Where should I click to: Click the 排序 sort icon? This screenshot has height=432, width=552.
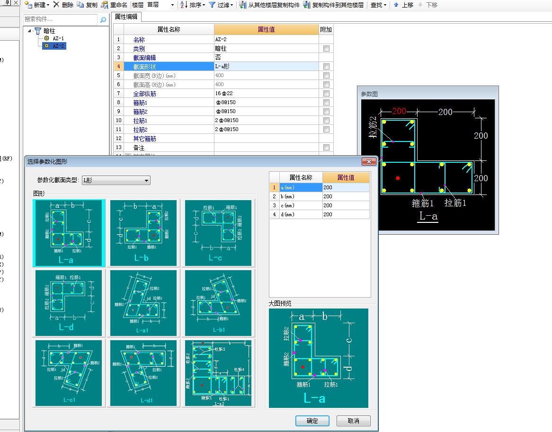(x=183, y=5)
